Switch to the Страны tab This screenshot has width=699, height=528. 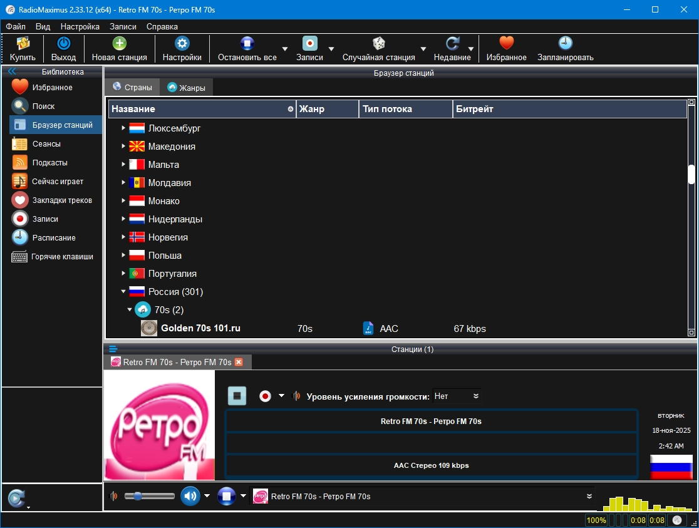[x=132, y=88]
